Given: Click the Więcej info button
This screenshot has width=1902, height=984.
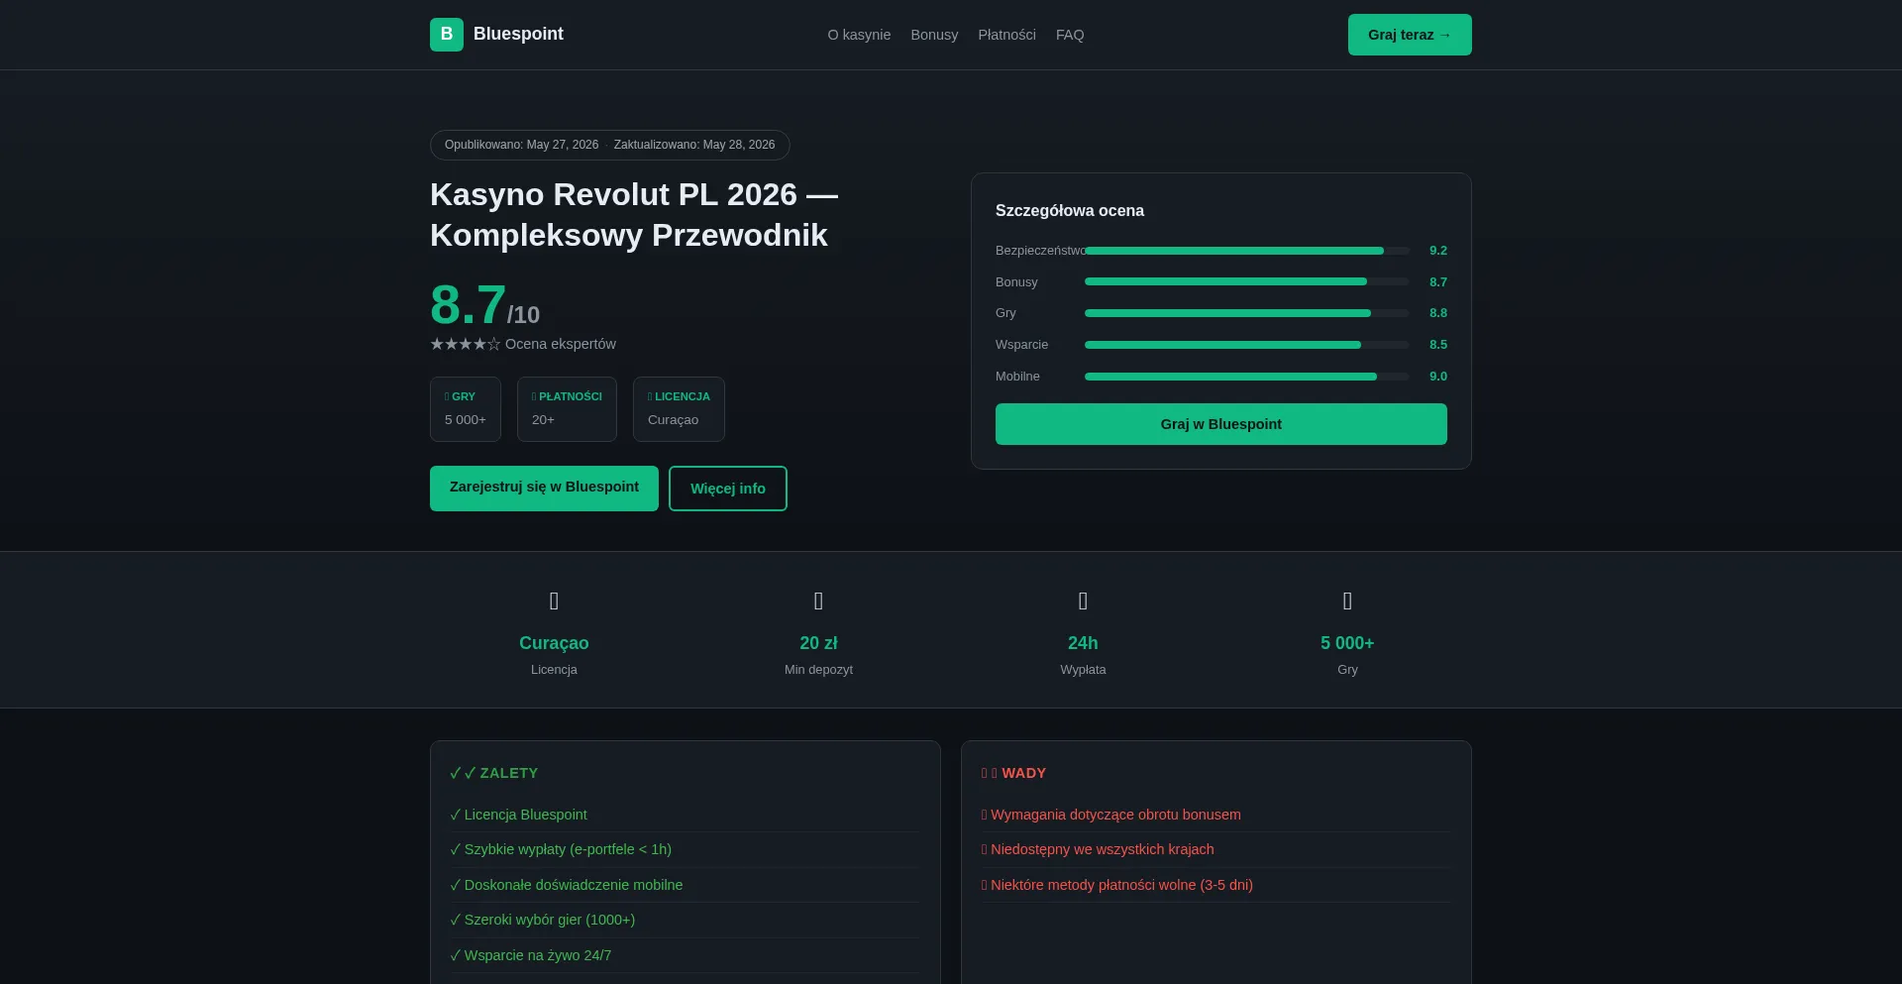Looking at the screenshot, I should pyautogui.click(x=728, y=489).
